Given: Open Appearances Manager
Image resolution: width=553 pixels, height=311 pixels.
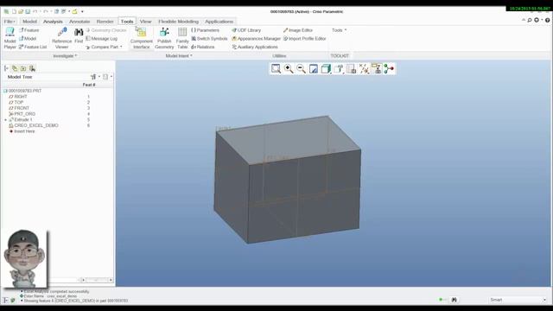Looking at the screenshot, I should coord(256,38).
